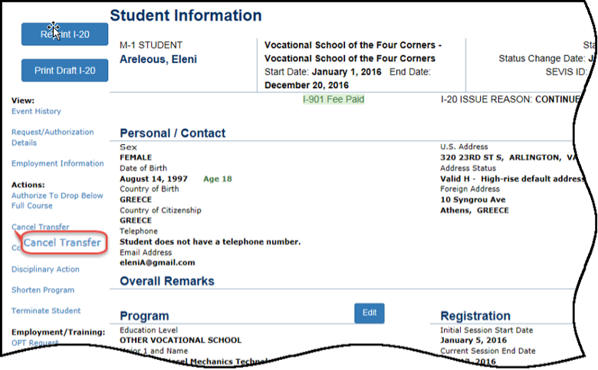
Task: Open the Event History view
Action: [x=36, y=111]
